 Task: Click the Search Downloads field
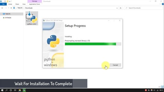click(x=143, y=8)
